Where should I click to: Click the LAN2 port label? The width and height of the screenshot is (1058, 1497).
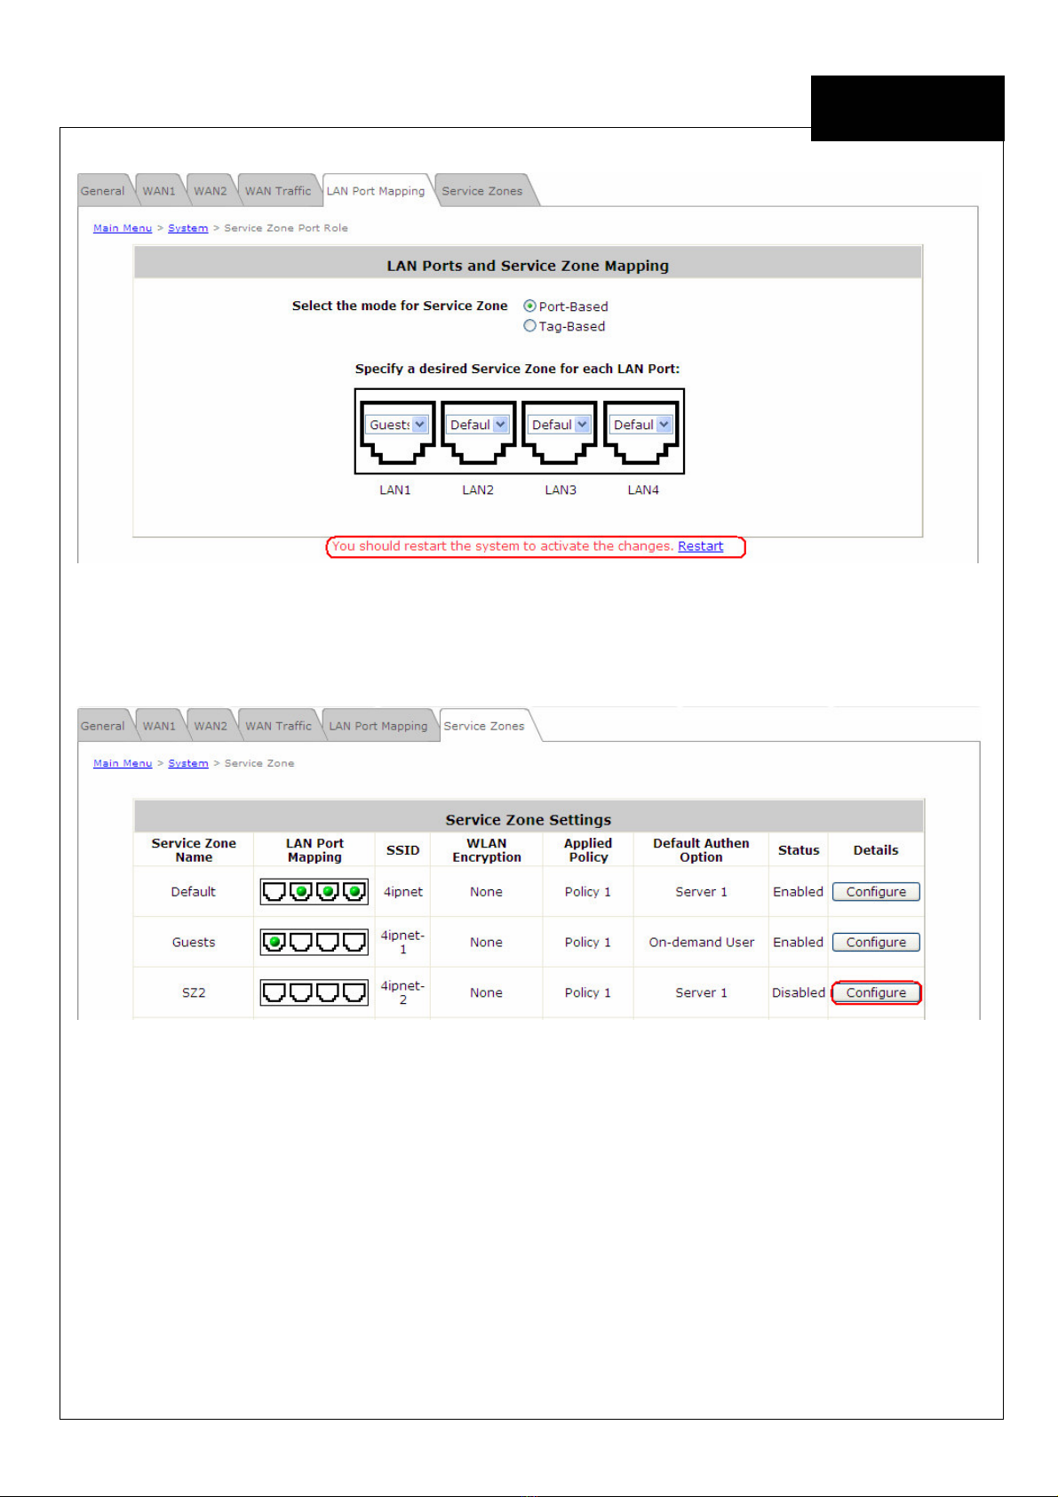tap(478, 490)
